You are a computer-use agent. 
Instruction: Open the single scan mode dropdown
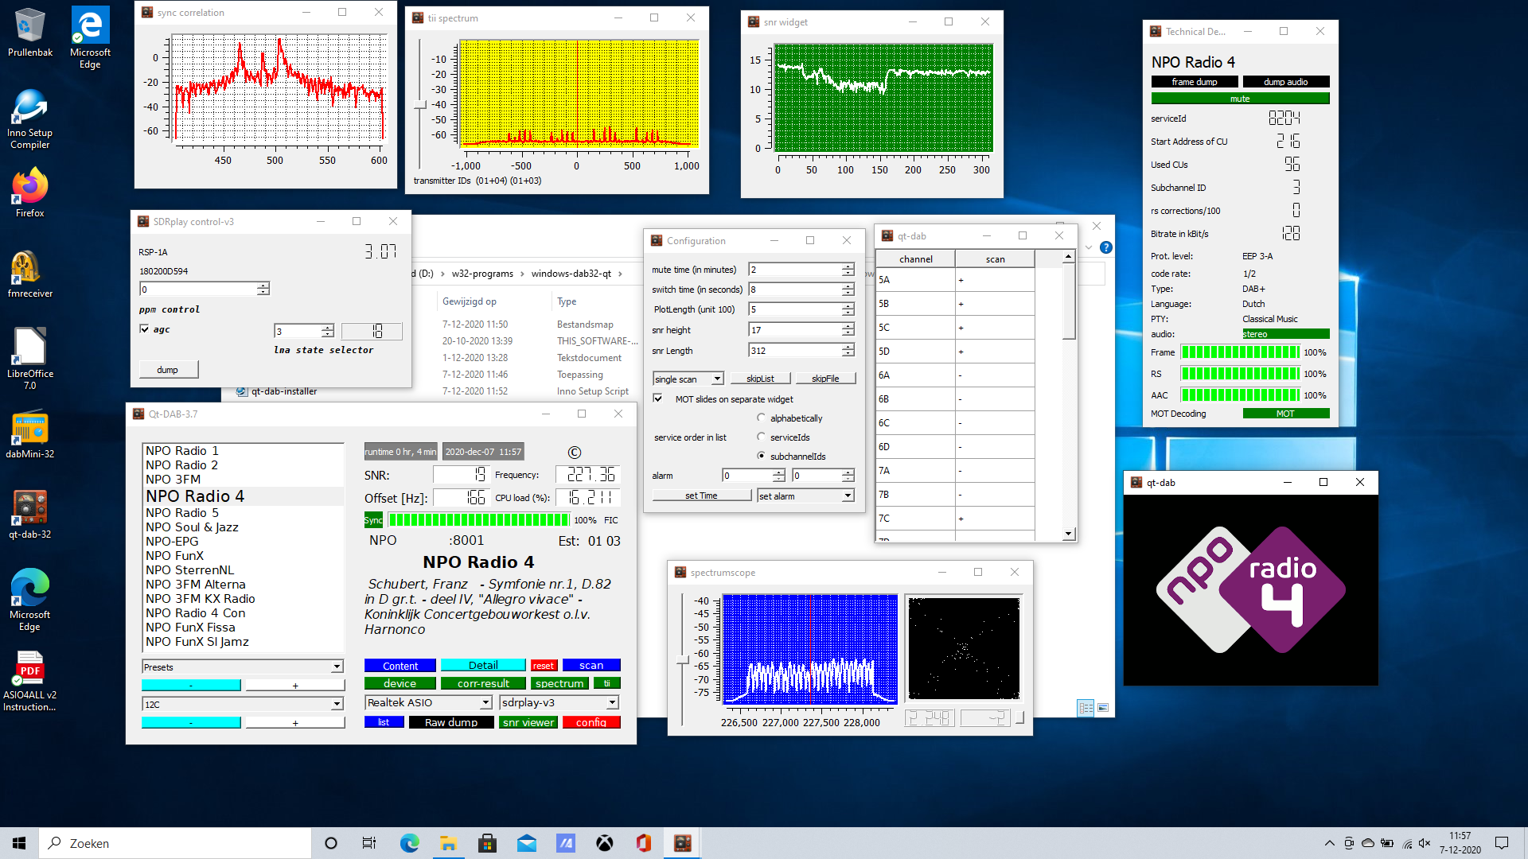coord(688,379)
